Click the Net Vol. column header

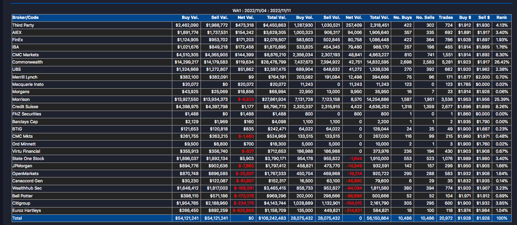point(354,17)
